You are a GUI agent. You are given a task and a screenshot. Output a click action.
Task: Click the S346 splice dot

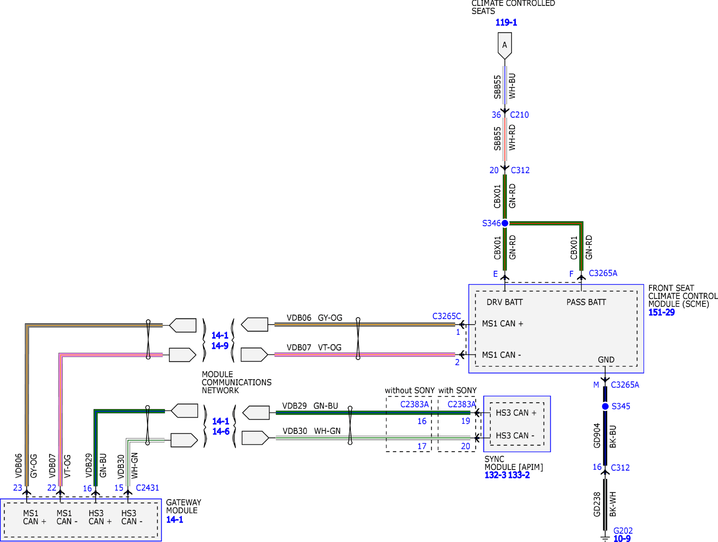(505, 223)
